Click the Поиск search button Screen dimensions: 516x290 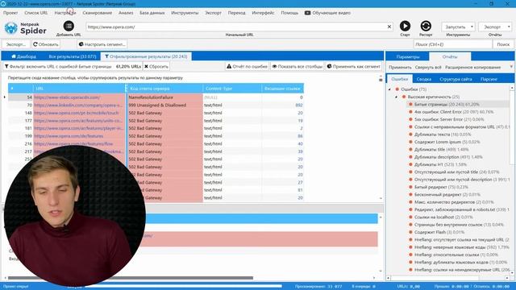click(503, 44)
